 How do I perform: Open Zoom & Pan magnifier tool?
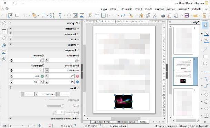(x=90, y=15)
